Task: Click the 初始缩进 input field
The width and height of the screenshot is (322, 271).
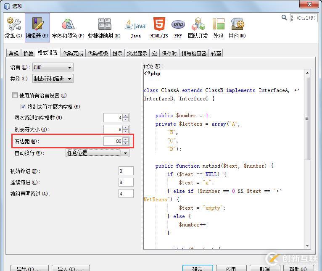Action: [126, 171]
